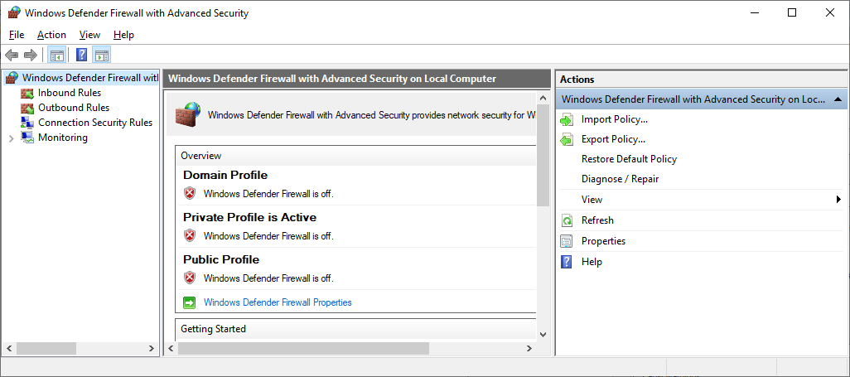Select root Windows Defender Firewall tree node

click(90, 78)
